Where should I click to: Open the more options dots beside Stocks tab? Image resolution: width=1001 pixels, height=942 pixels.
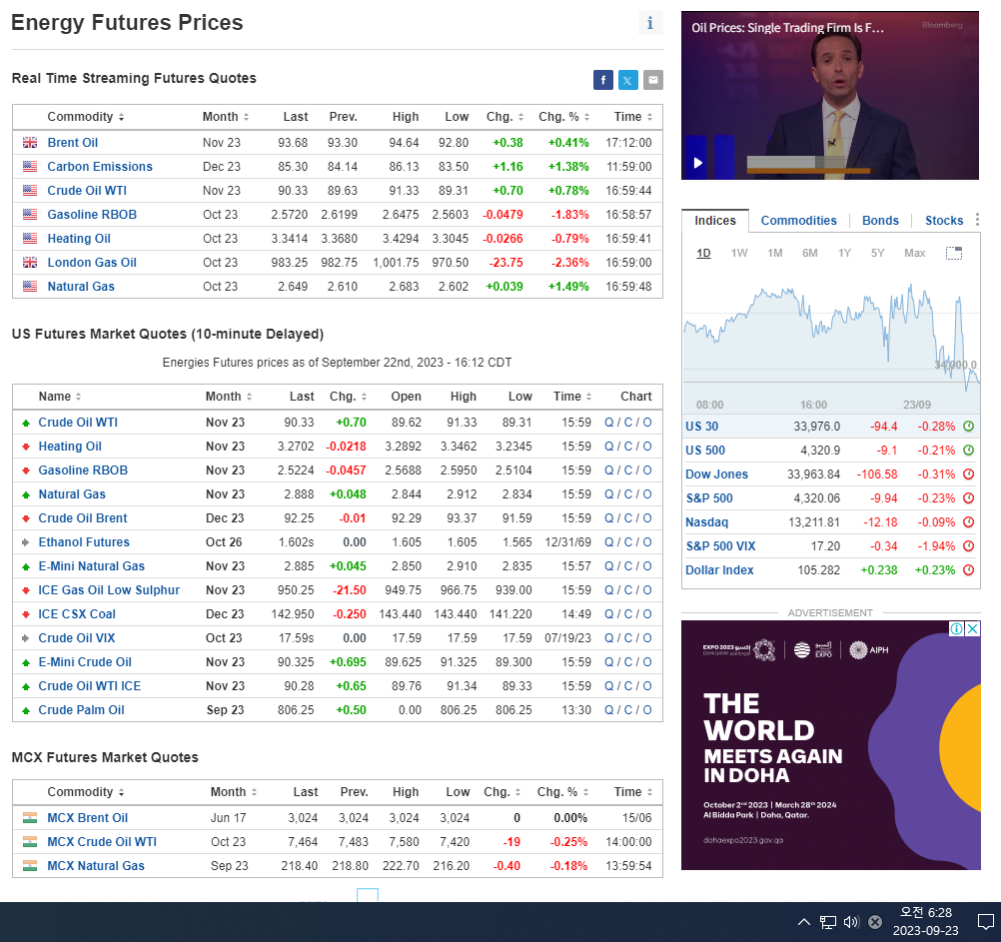tap(977, 220)
